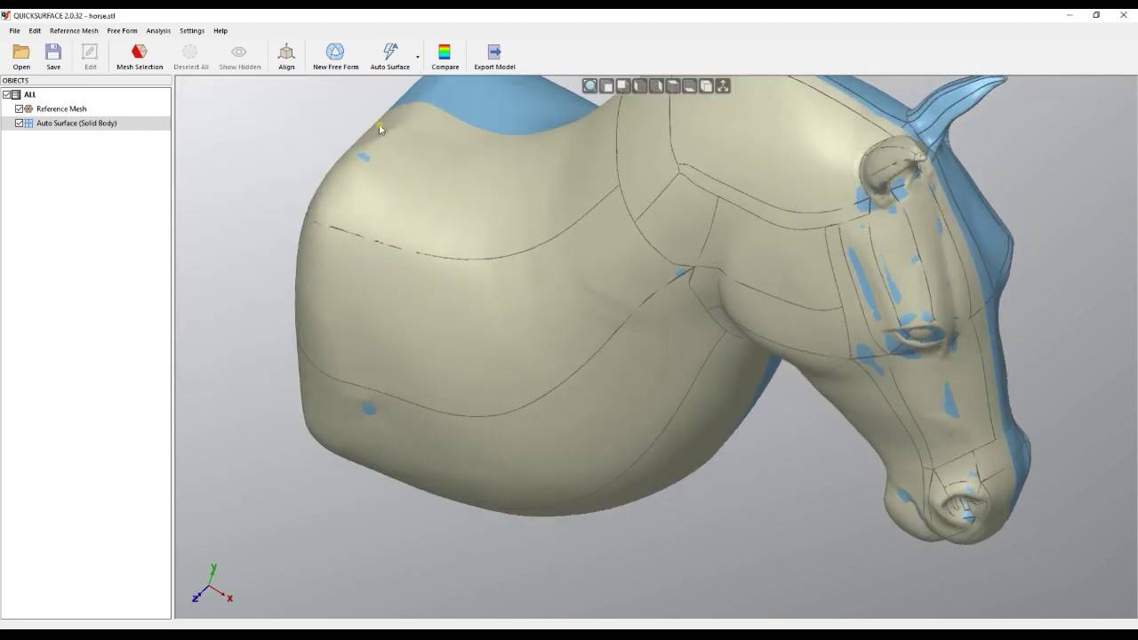Switch to the back view cube icon
This screenshot has height=640, width=1138.
(623, 86)
